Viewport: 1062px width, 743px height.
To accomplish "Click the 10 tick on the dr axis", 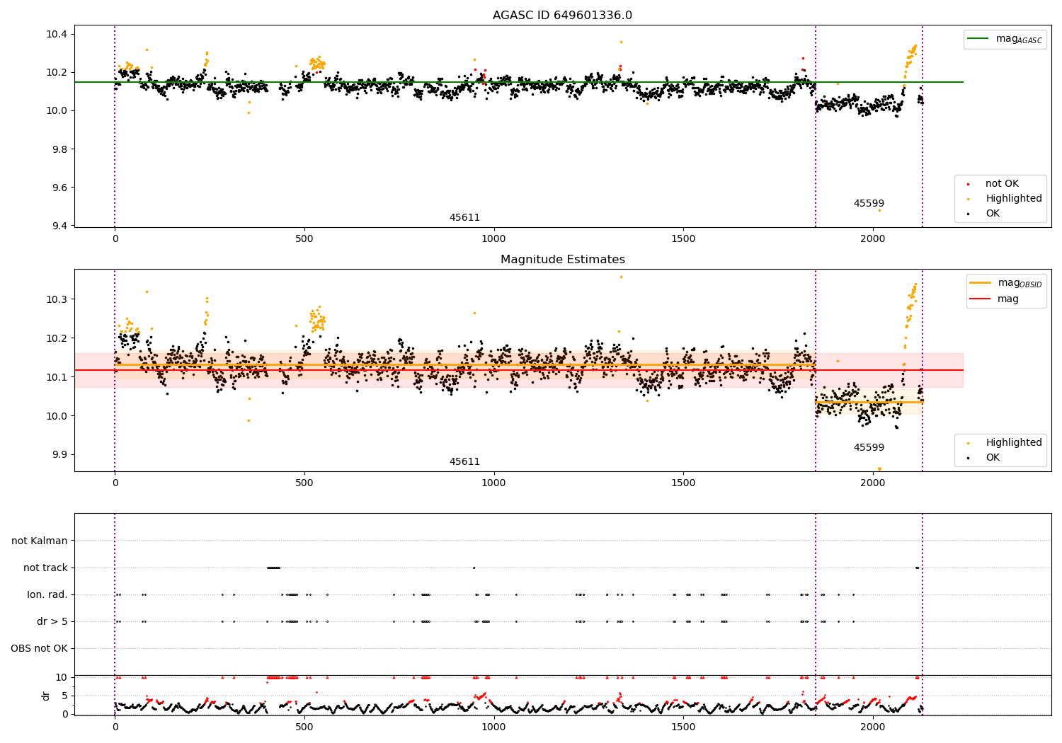I will (x=62, y=677).
